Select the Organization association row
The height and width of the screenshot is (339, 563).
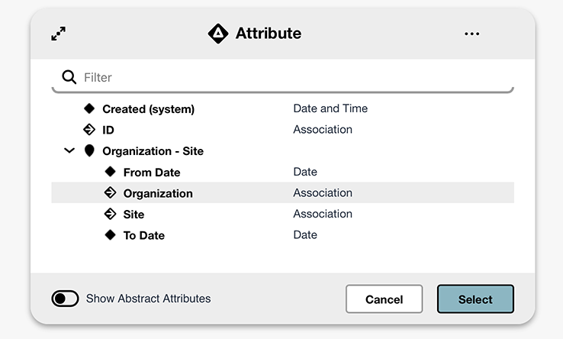(158, 193)
